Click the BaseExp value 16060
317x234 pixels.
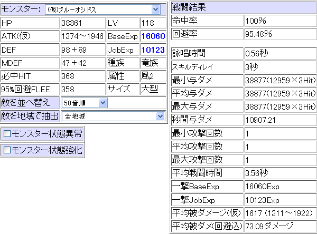(x=153, y=36)
